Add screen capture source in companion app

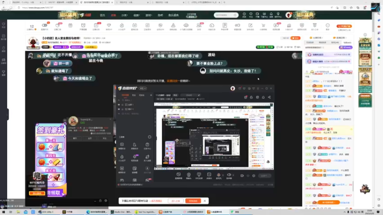[x=179, y=175]
